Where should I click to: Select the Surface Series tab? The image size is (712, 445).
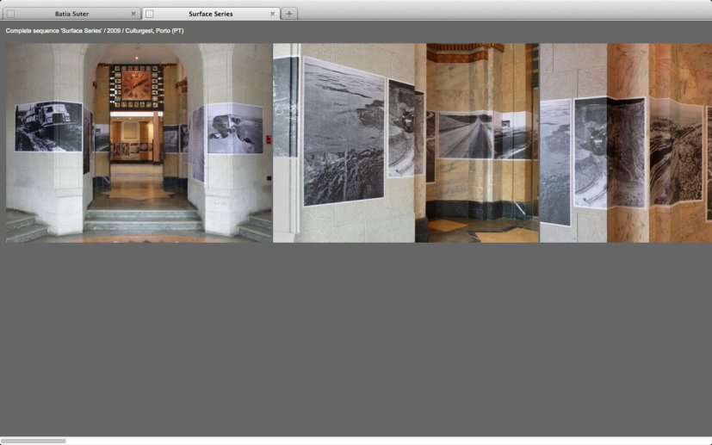point(210,14)
